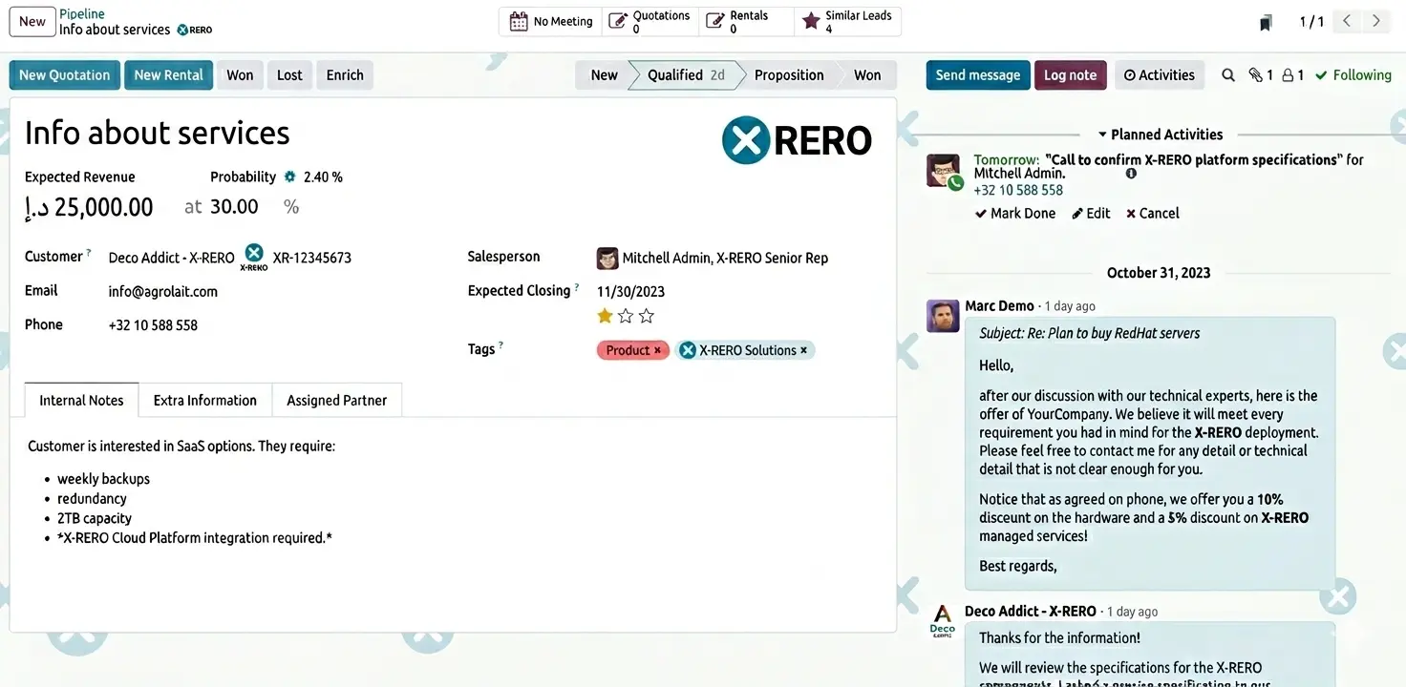Collapse the Planned Activities section
Image resolution: width=1406 pixels, height=687 pixels.
point(1160,135)
